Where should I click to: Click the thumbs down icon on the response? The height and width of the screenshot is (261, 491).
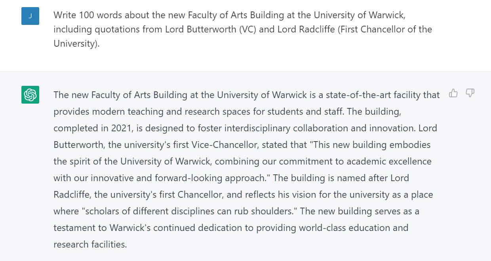[470, 93]
